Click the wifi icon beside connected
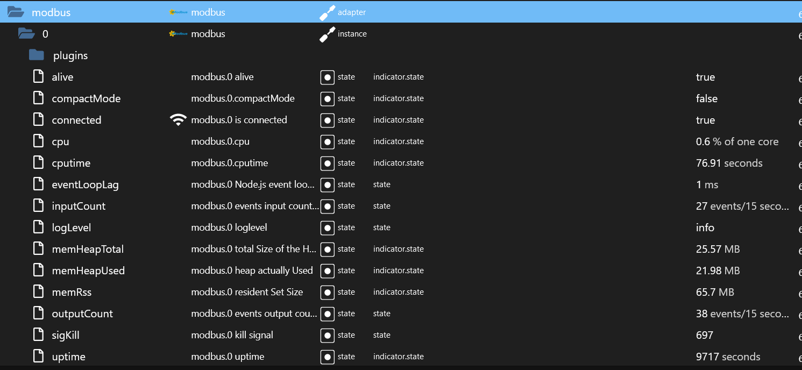This screenshot has height=370, width=802. coord(178,120)
